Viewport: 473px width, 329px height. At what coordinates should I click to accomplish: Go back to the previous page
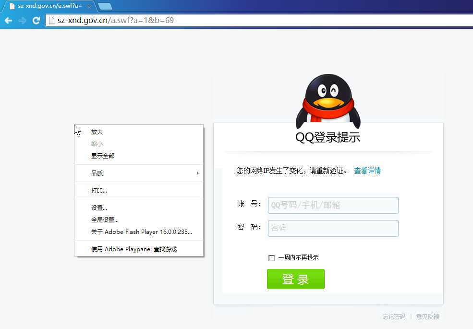(x=9, y=21)
